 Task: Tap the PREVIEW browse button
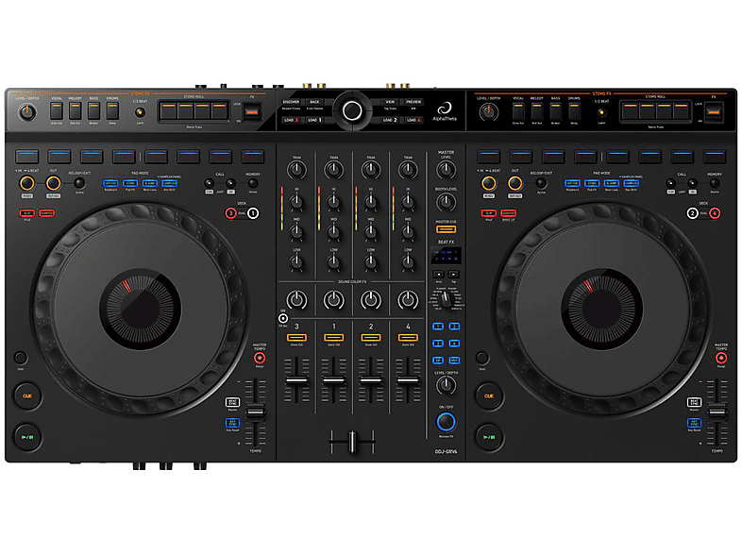click(x=413, y=102)
